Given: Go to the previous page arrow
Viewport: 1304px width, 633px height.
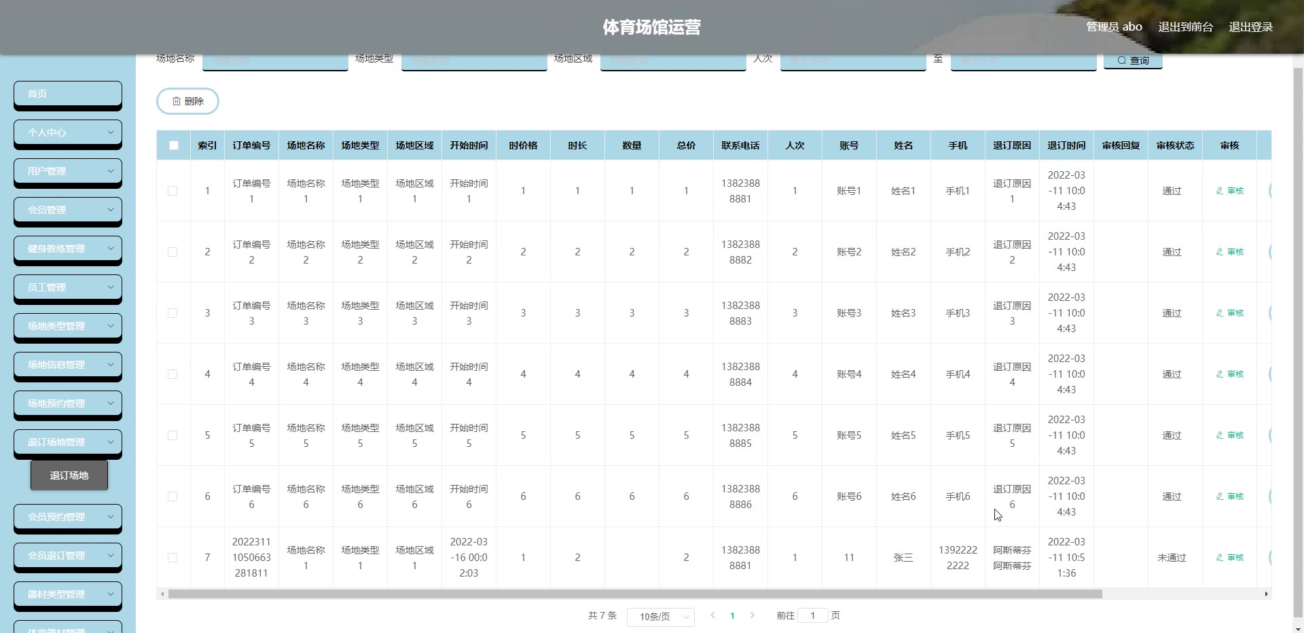Looking at the screenshot, I should pyautogui.click(x=712, y=615).
